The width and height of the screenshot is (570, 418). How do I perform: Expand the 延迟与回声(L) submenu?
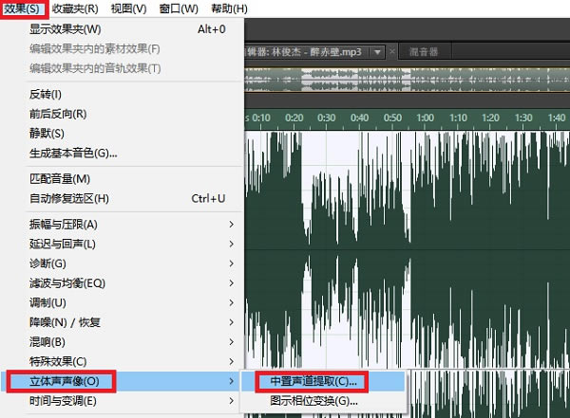pos(63,244)
